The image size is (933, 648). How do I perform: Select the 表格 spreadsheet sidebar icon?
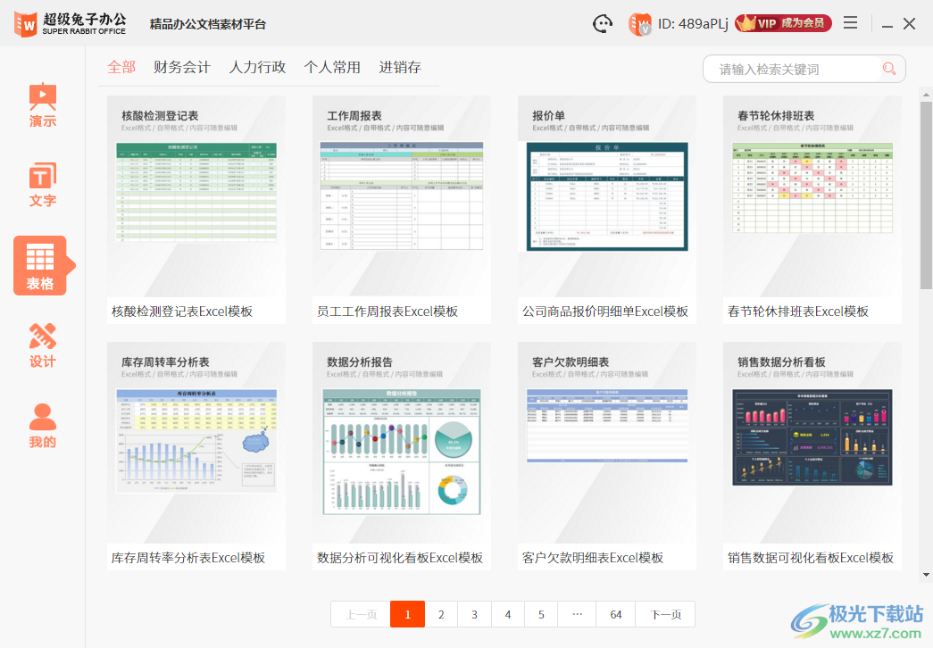(x=40, y=265)
